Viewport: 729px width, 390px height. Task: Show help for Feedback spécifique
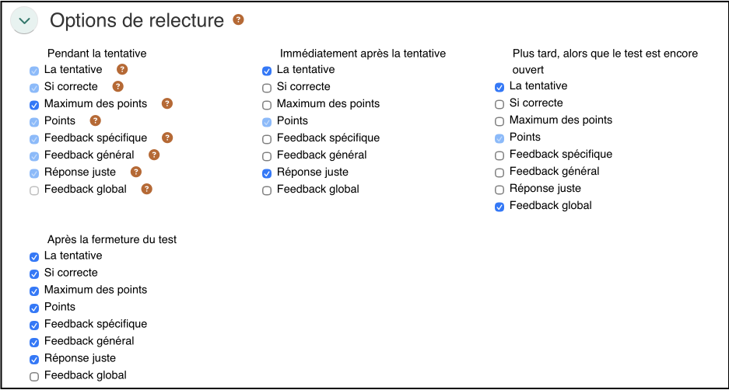tap(166, 138)
